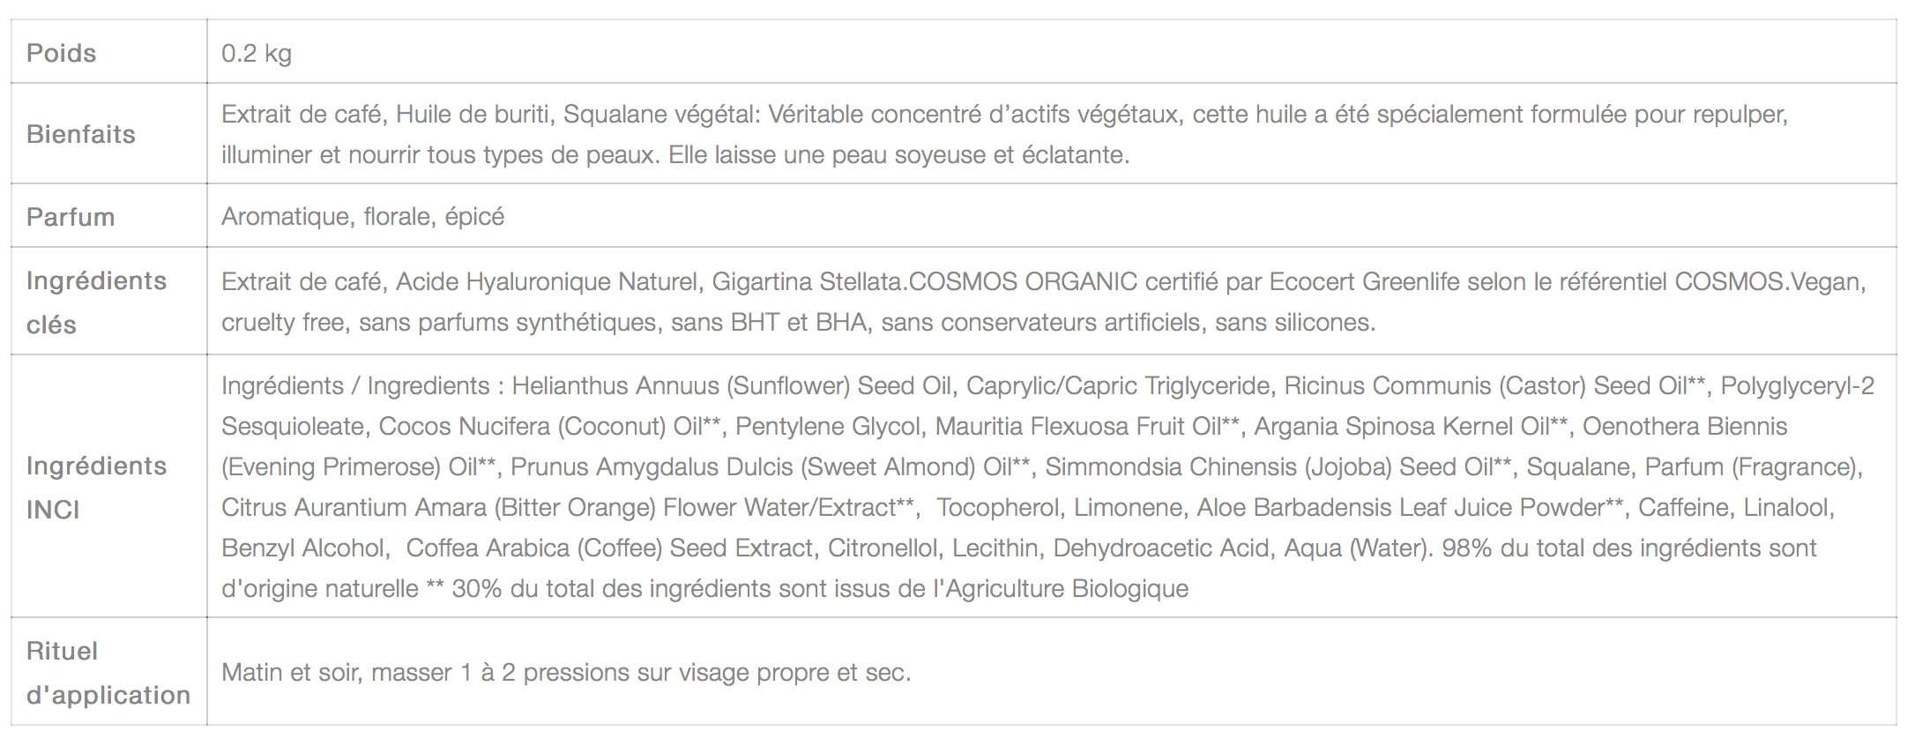This screenshot has width=1915, height=746.
Task: Select the 'Ingrédients INCI' row header
Action: pyautogui.click(x=96, y=487)
